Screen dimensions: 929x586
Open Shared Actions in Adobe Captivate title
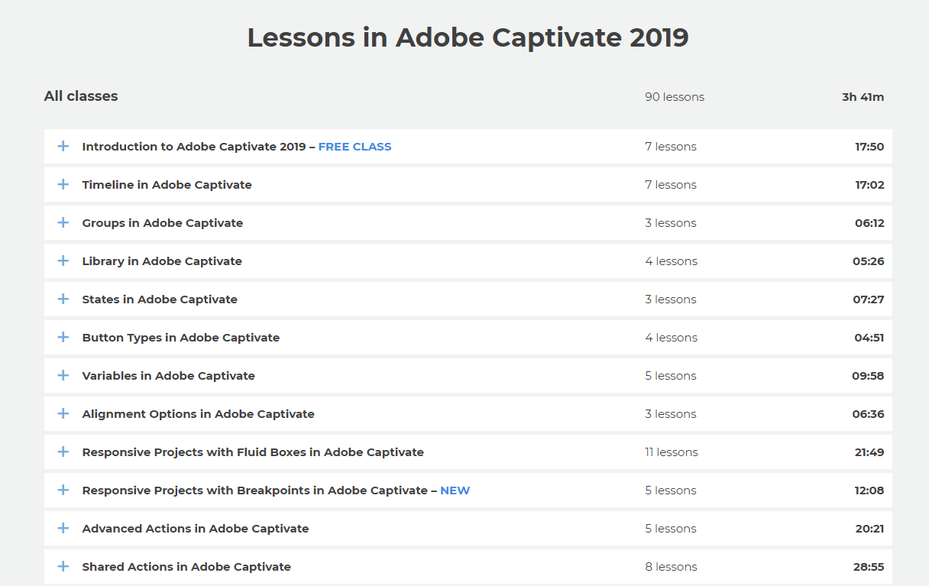click(186, 567)
